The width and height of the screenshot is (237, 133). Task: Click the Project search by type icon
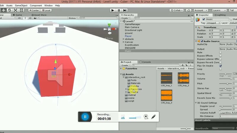click(x=182, y=65)
